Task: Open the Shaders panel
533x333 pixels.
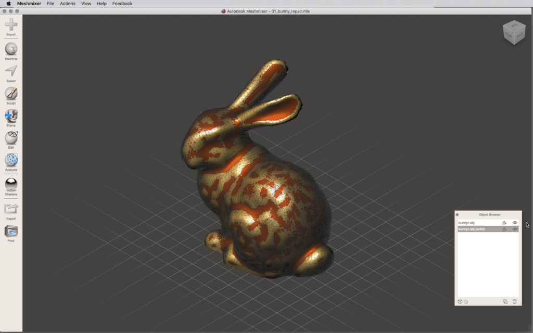Action: click(x=11, y=185)
